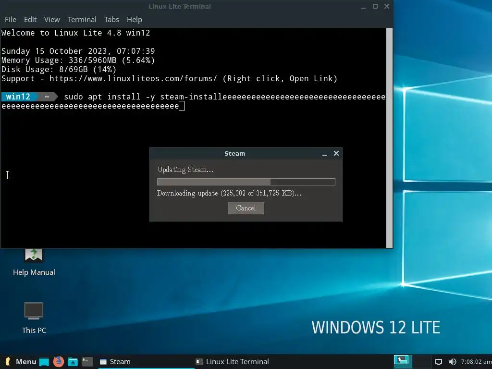Select the first workspace in switcher
492x369 pixels.
pyautogui.click(x=401, y=360)
